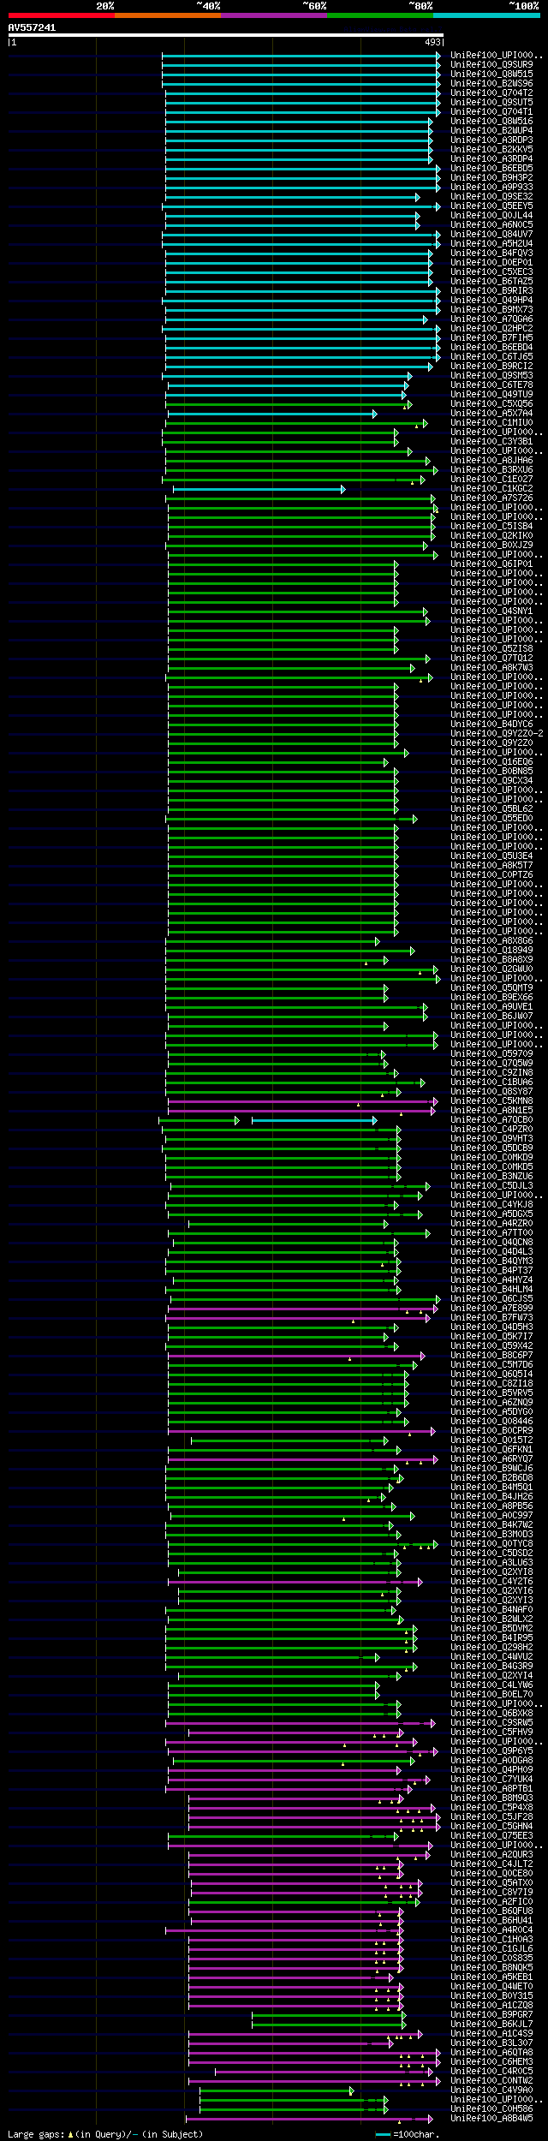The image size is (548, 2141).
Task: Click the UniRef100_Q6CJS5 label
Action: [491, 1298]
